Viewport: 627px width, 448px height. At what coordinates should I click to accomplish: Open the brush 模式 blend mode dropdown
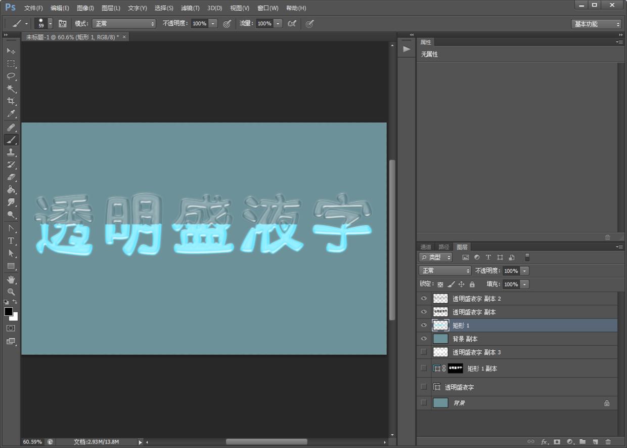(x=124, y=24)
